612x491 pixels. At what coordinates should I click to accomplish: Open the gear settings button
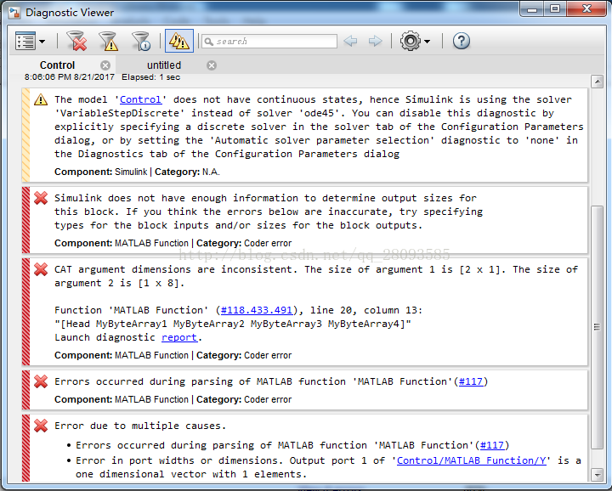coord(411,41)
